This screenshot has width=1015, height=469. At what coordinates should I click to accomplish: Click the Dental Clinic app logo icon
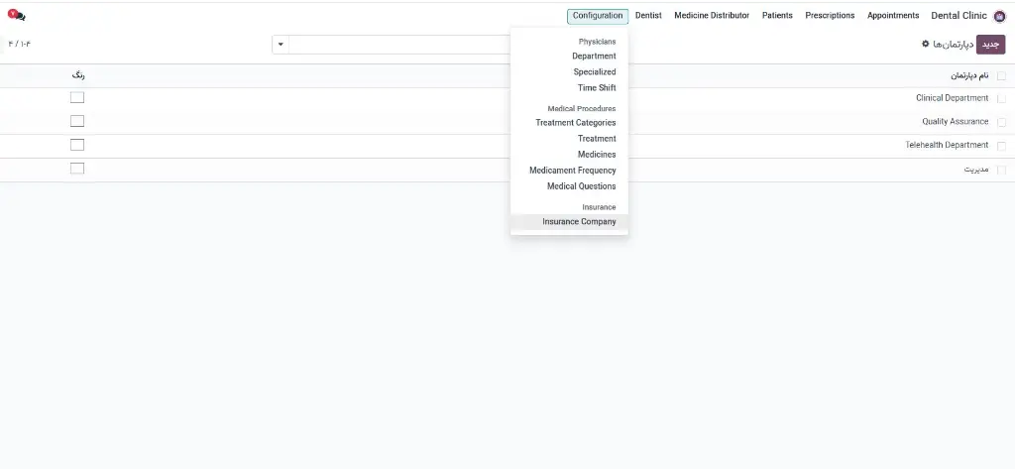pos(1000,16)
